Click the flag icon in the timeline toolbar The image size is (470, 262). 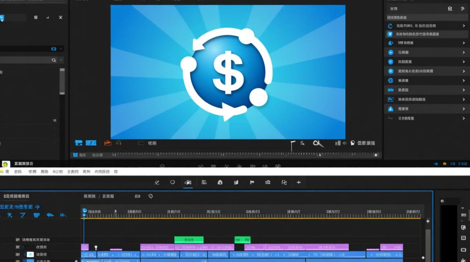[x=252, y=182]
